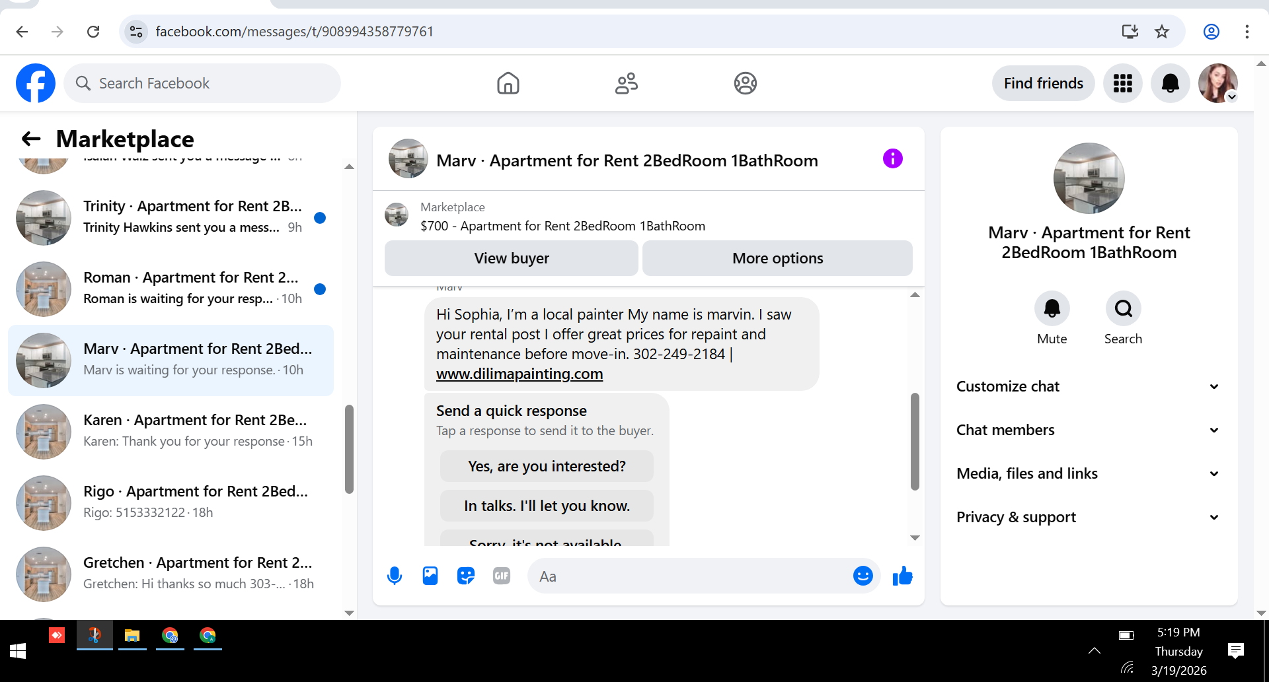The height and width of the screenshot is (682, 1269).
Task: Open the apps grid menu icon
Action: [x=1122, y=83]
